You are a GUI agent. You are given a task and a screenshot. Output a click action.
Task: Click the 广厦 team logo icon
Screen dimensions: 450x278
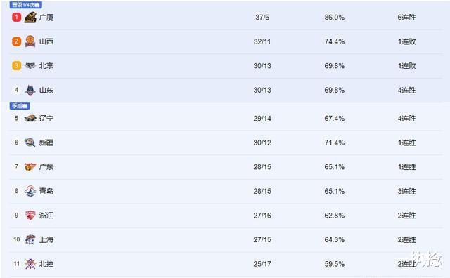pyautogui.click(x=30, y=18)
